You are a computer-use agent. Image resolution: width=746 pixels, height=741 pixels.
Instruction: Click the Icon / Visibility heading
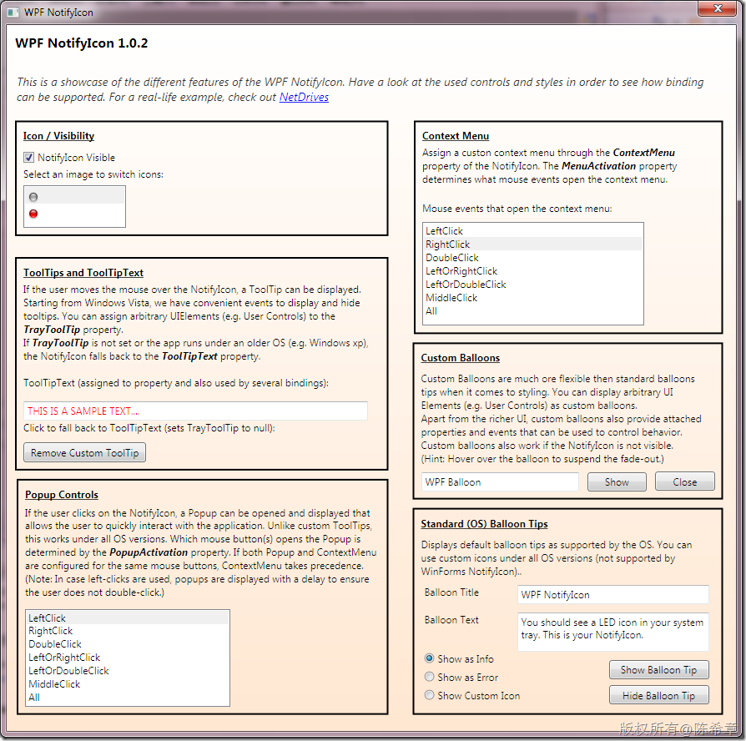59,136
